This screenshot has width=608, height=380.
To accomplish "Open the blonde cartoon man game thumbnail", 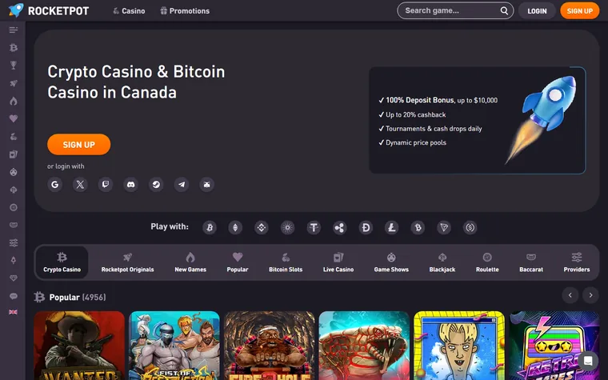I will (459, 346).
